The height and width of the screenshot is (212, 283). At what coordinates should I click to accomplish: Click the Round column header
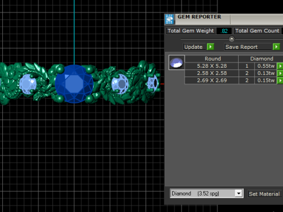coord(212,59)
